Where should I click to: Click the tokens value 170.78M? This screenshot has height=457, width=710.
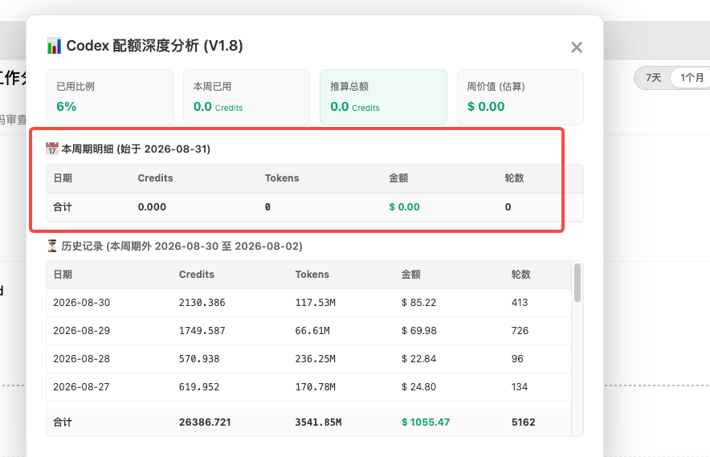316,387
